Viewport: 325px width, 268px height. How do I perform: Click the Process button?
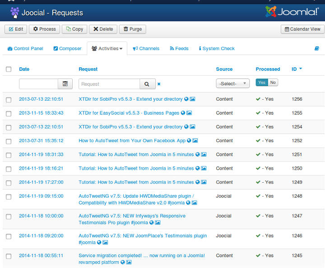coord(44,29)
